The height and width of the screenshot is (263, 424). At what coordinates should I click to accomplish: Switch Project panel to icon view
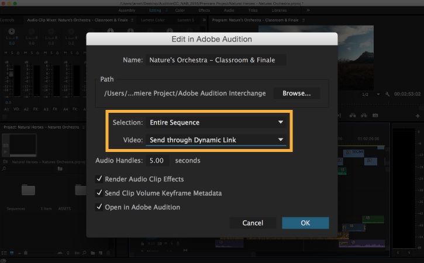(12, 253)
